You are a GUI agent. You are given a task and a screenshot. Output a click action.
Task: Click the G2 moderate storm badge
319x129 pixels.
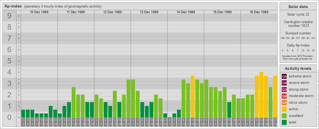pos(284,96)
